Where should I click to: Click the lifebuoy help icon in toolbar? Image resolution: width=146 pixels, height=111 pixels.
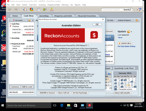click(x=139, y=9)
